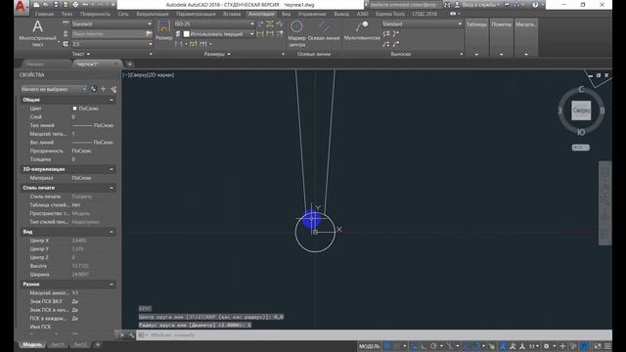This screenshot has width=626, height=352.
Task: Click the Plot printer icon in quick access toolbar
Action: coord(75,5)
